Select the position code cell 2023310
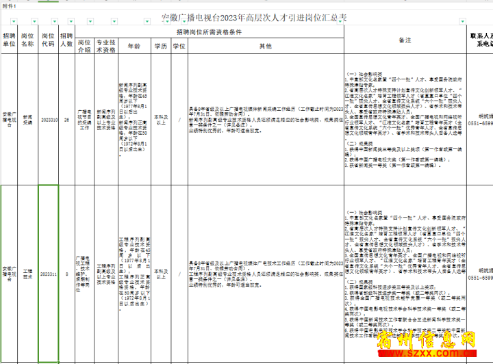The height and width of the screenshot is (364, 493). coord(49,119)
